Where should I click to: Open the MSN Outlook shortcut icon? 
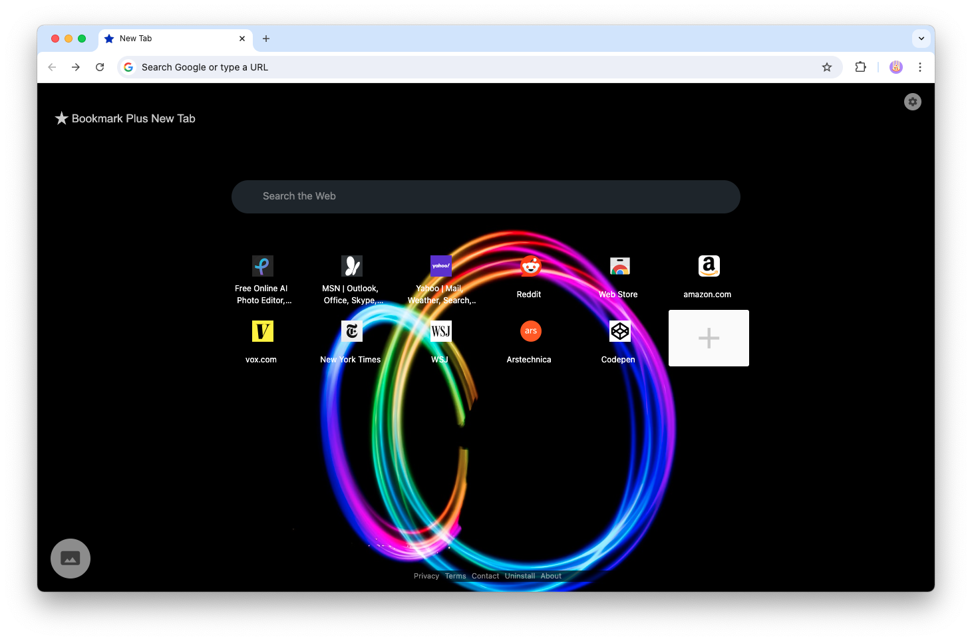[x=352, y=266]
